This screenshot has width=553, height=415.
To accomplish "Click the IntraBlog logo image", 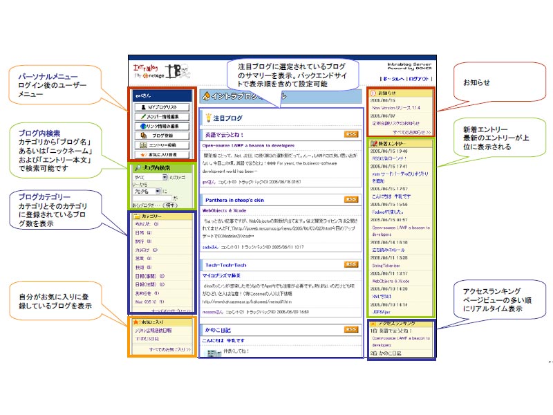I will click(x=162, y=71).
